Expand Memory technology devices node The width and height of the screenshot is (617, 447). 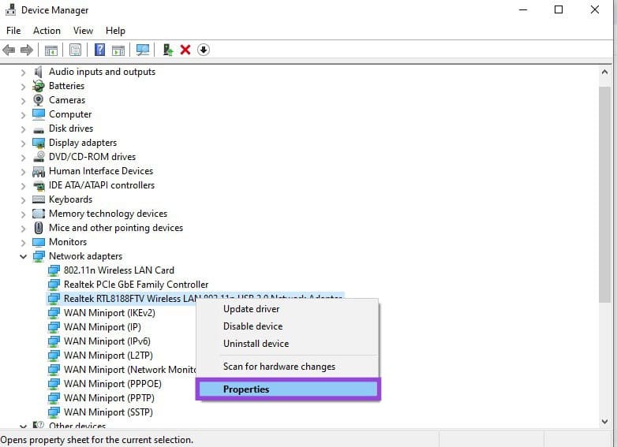(23, 214)
